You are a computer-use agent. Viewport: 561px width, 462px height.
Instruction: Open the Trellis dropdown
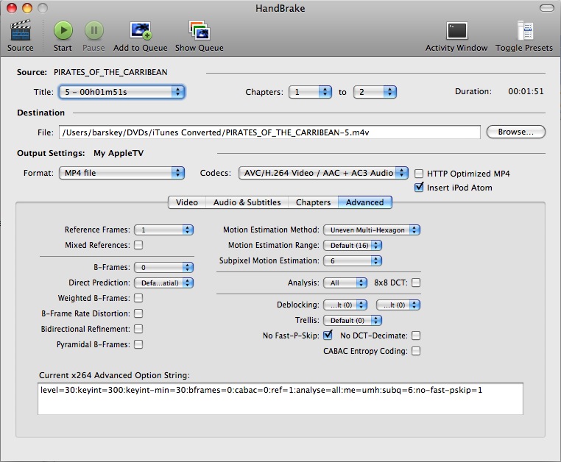tap(353, 321)
